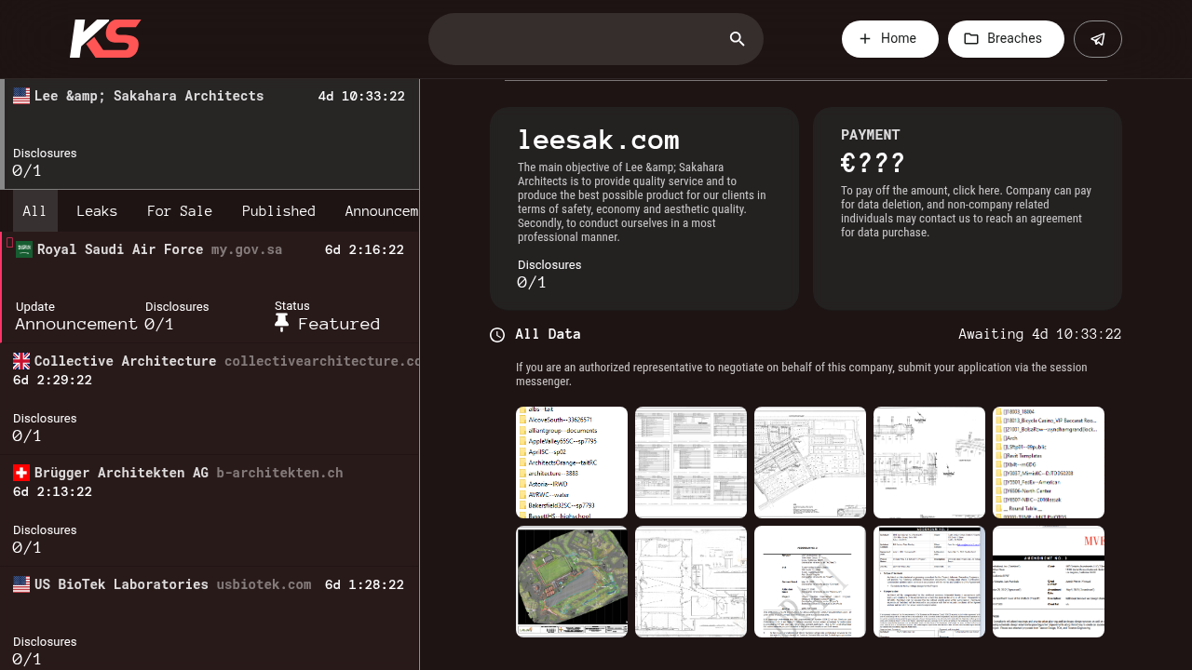Click the pin icon next to Featured
Viewport: 1192px width, 670px height.
tap(282, 323)
